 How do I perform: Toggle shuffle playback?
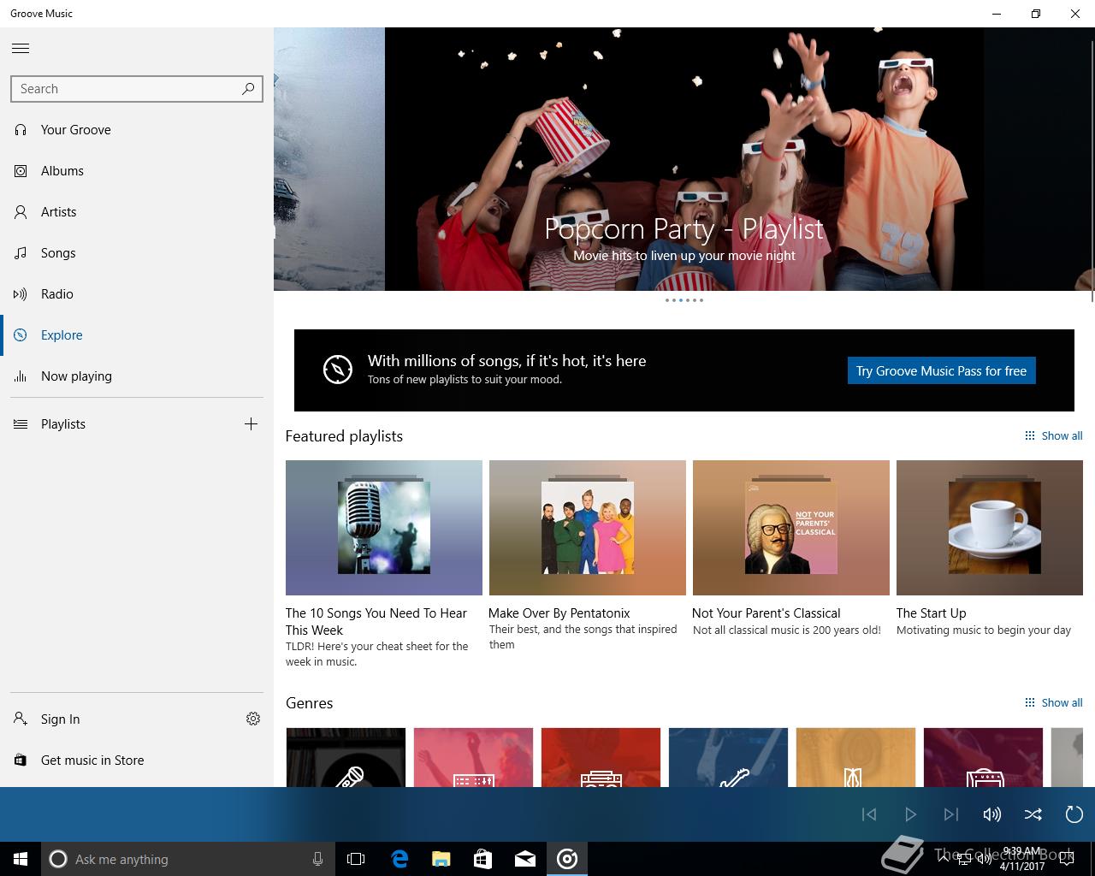pyautogui.click(x=1033, y=814)
